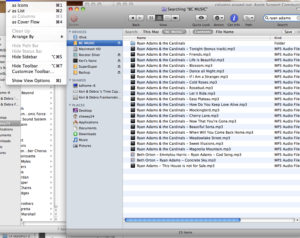The image size is (300, 238).
Task: Clear the ryan adams search field
Action: coord(298,18)
